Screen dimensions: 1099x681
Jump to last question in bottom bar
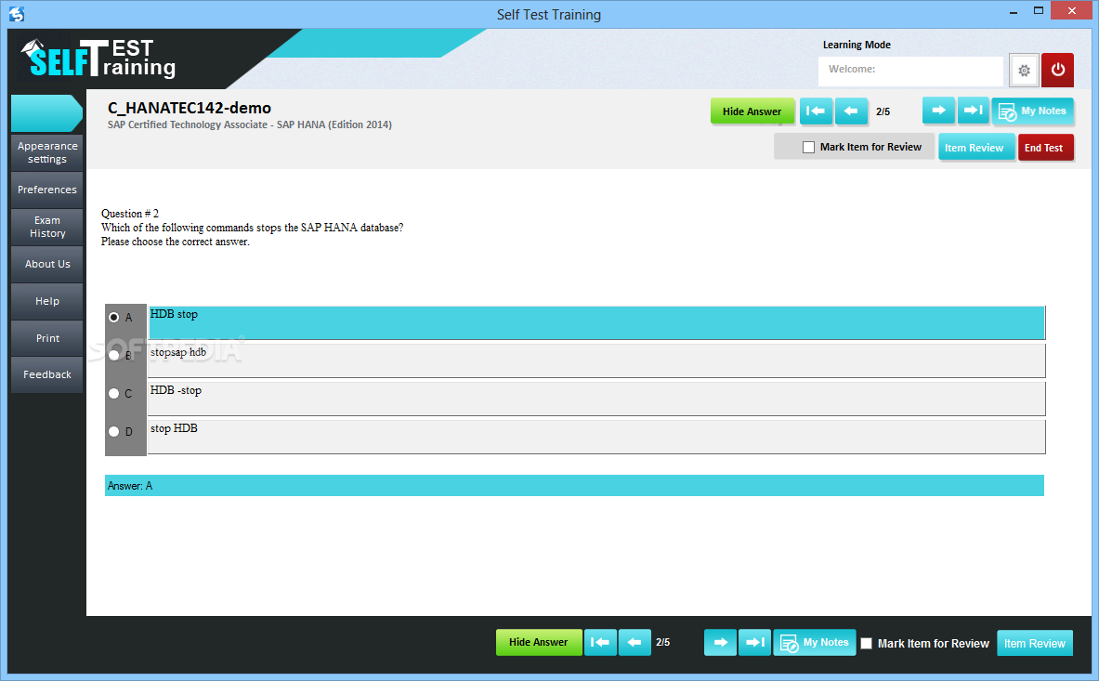tap(755, 642)
